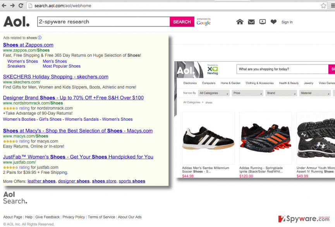Select the Electronics category tab
The image size is (335, 227).
(x=190, y=83)
